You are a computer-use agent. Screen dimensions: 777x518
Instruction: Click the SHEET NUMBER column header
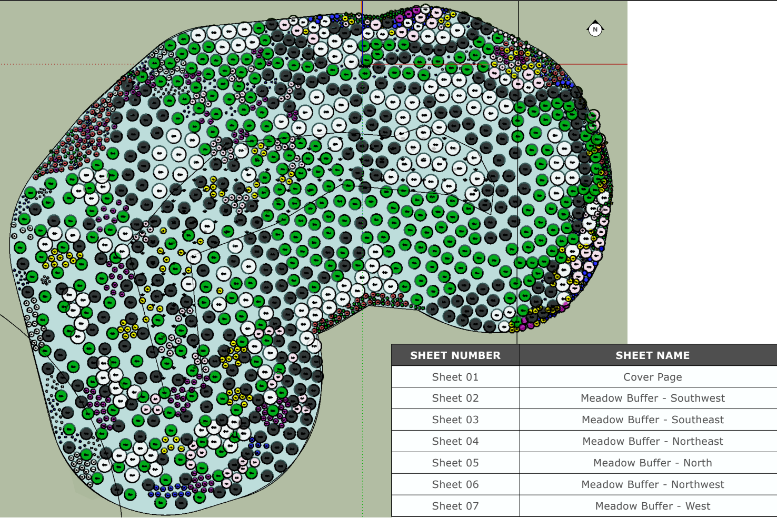click(x=455, y=355)
